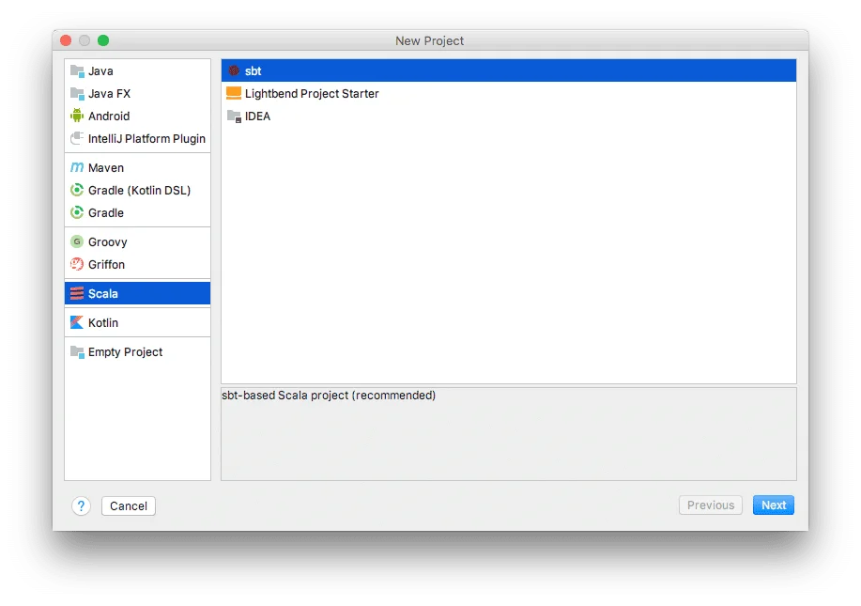The width and height of the screenshot is (861, 606).
Task: Select the Scala label
Action: pyautogui.click(x=103, y=293)
